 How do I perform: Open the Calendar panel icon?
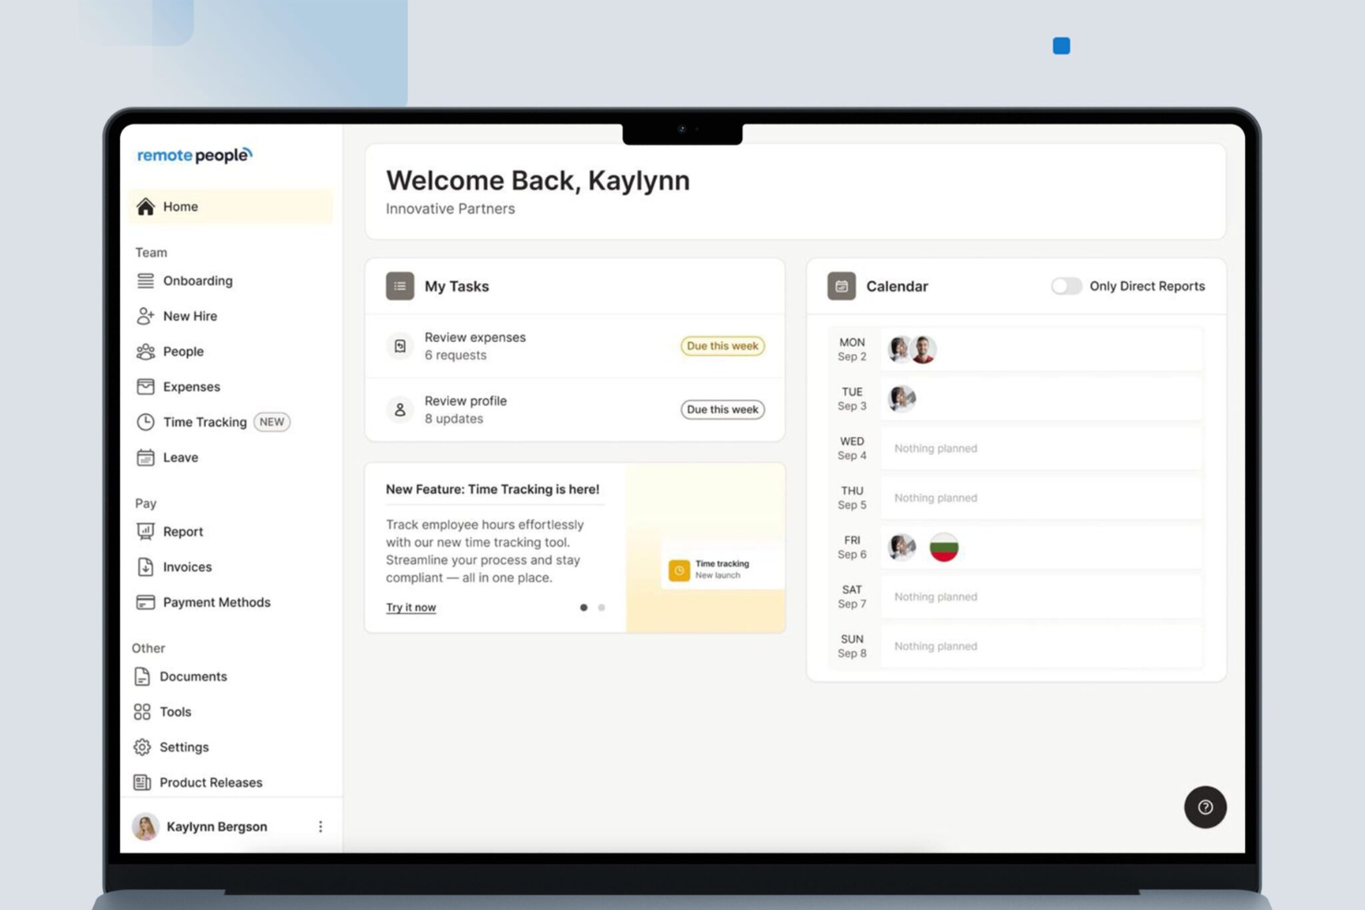pyautogui.click(x=840, y=286)
